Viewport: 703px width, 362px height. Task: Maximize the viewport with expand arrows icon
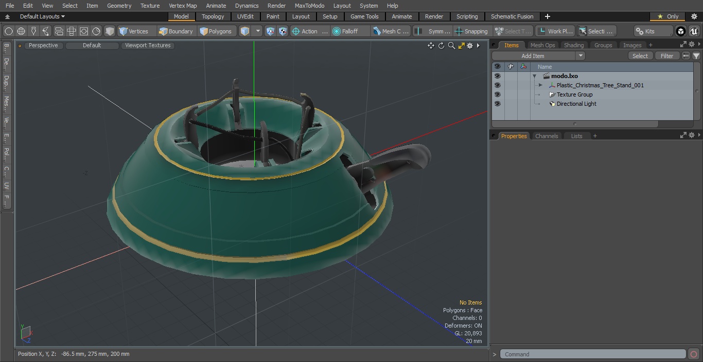tap(461, 46)
